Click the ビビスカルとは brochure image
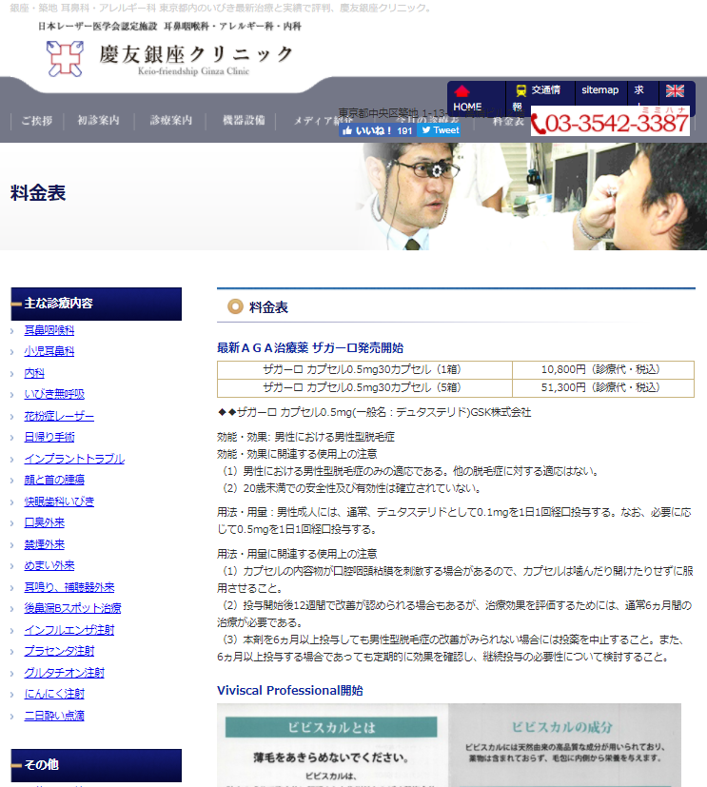Viewport: 707px width, 787px height. click(x=332, y=745)
